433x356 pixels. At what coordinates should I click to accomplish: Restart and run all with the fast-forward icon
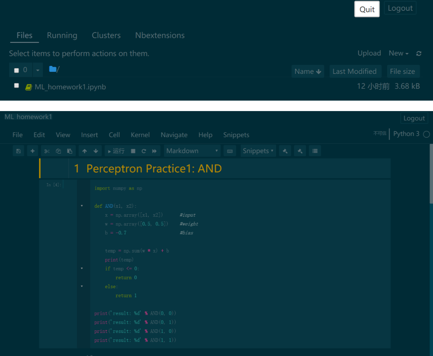[x=155, y=151]
